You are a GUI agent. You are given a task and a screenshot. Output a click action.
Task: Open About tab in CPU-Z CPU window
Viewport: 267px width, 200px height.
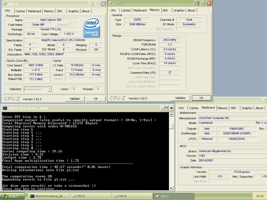(x=86, y=11)
